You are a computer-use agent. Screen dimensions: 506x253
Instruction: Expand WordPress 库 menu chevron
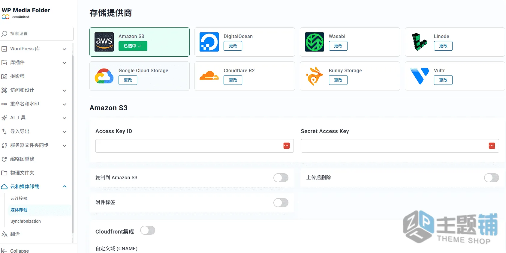[x=65, y=49]
